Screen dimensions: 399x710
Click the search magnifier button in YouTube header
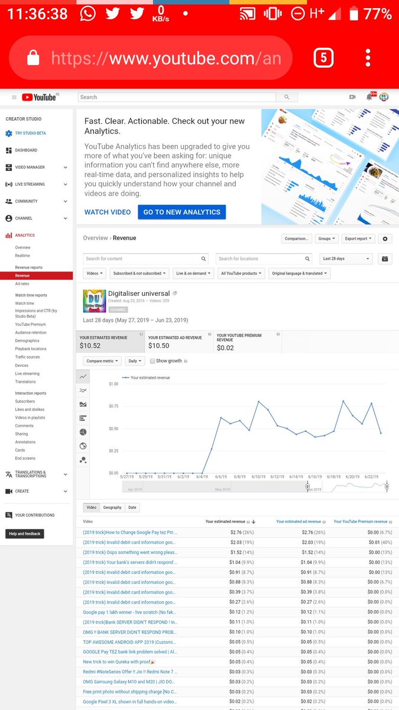click(x=287, y=97)
